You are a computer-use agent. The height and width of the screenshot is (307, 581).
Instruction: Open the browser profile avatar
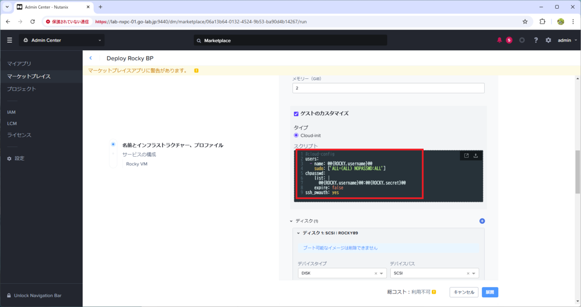click(x=561, y=21)
